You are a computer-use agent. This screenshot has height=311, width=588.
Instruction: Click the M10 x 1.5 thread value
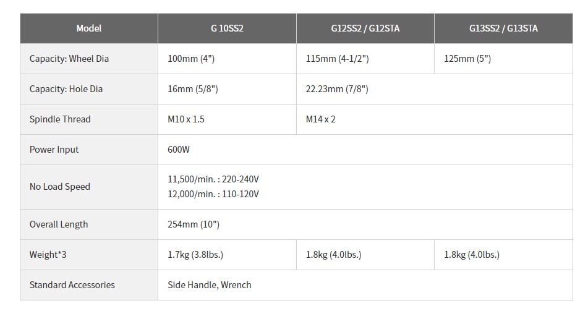pyautogui.click(x=186, y=119)
